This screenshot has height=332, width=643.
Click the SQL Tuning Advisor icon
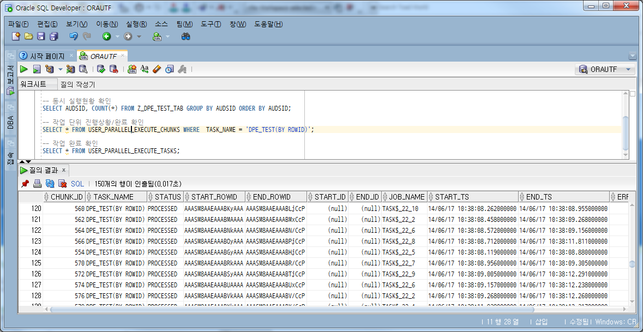coord(83,69)
